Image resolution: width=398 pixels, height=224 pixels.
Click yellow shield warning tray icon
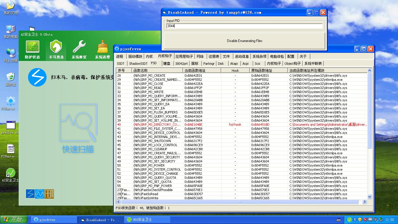pos(360,220)
